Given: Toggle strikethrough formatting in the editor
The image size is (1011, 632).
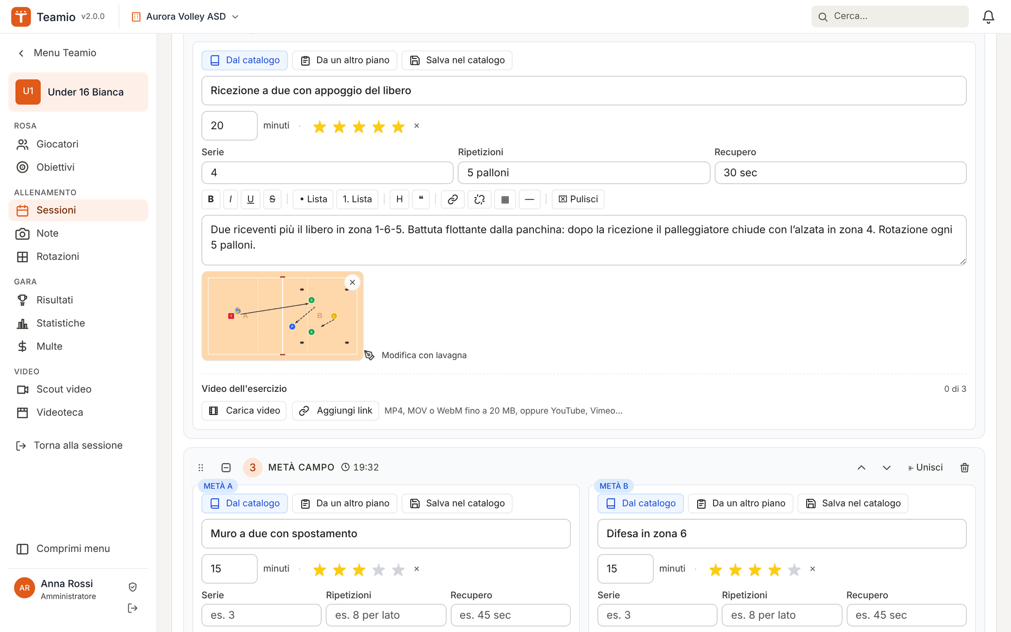Looking at the screenshot, I should coord(272,199).
